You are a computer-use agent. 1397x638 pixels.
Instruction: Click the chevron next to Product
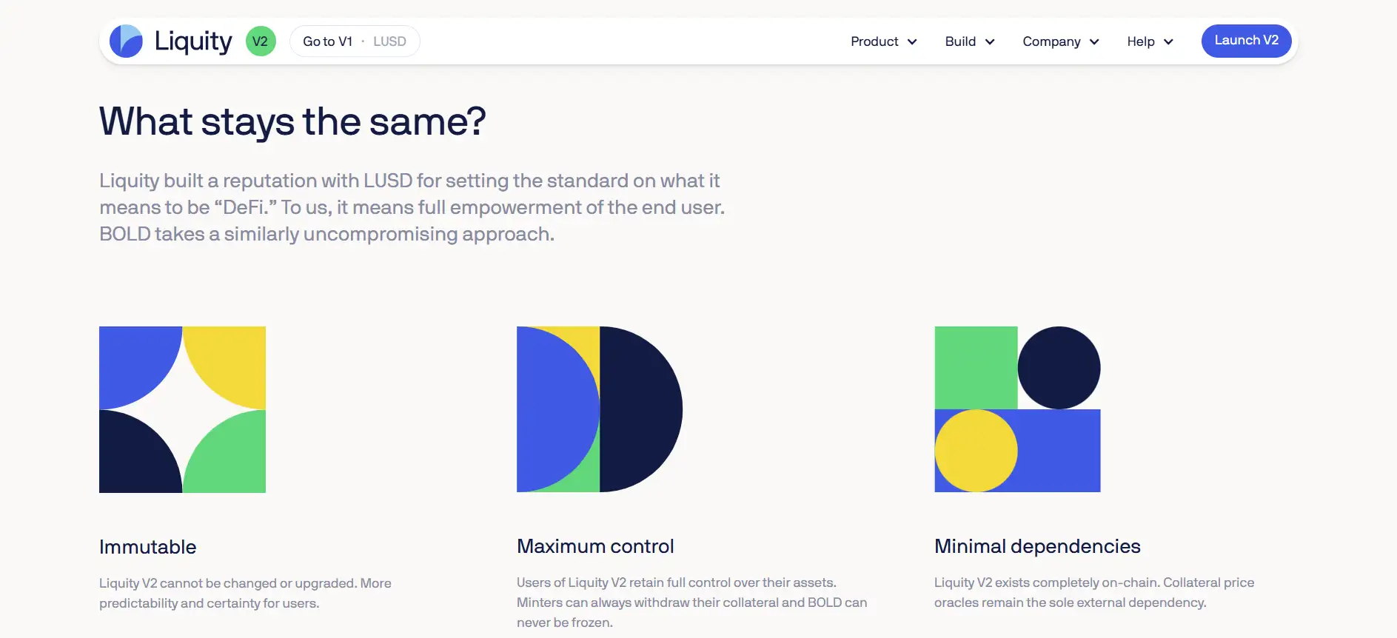(912, 42)
